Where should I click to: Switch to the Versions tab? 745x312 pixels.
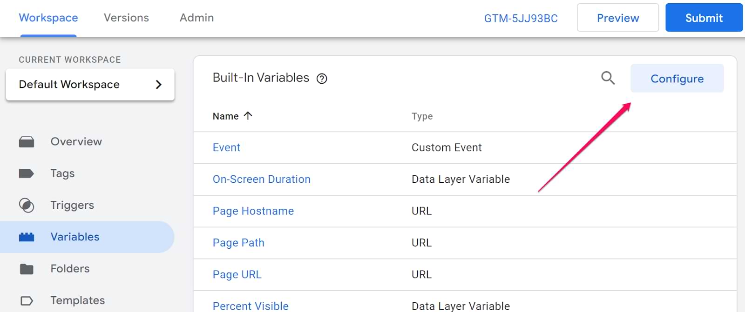[126, 18]
